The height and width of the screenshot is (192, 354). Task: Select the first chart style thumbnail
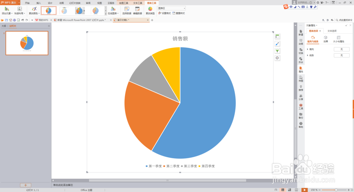(x=48, y=10)
